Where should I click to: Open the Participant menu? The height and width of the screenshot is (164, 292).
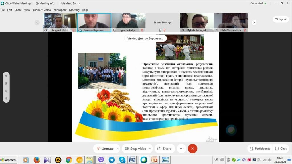60,10
